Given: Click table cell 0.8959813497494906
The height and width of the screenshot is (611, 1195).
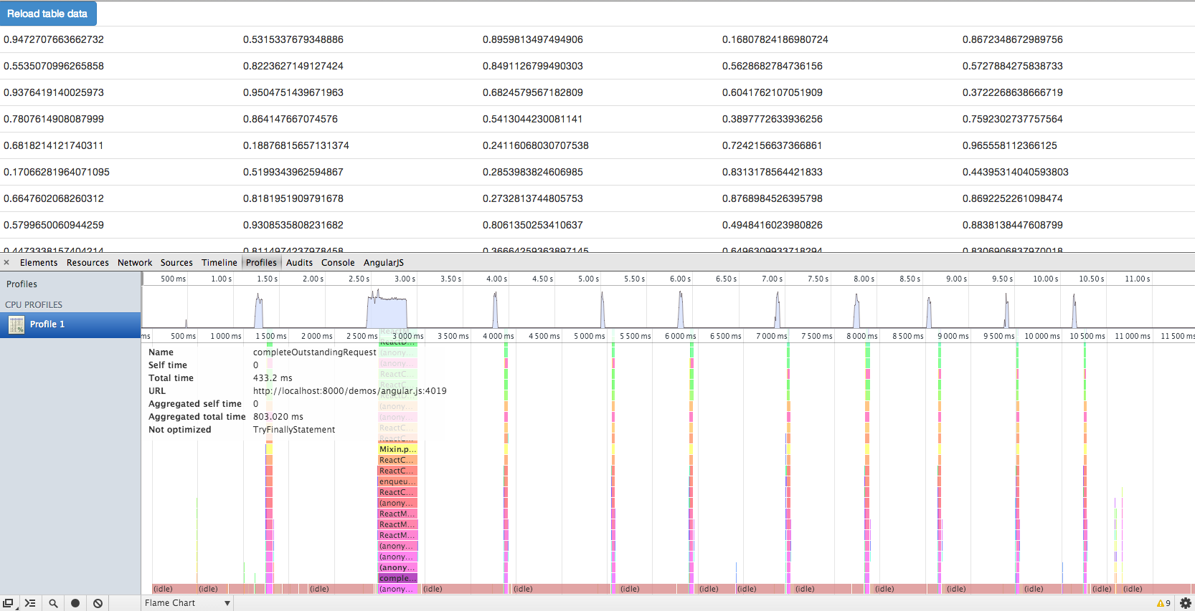Looking at the screenshot, I should pyautogui.click(x=533, y=39).
